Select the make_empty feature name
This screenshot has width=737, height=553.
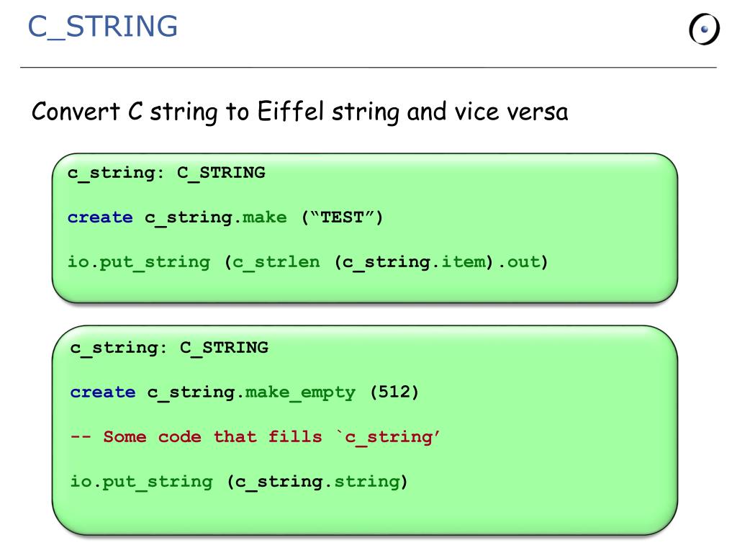(x=300, y=392)
